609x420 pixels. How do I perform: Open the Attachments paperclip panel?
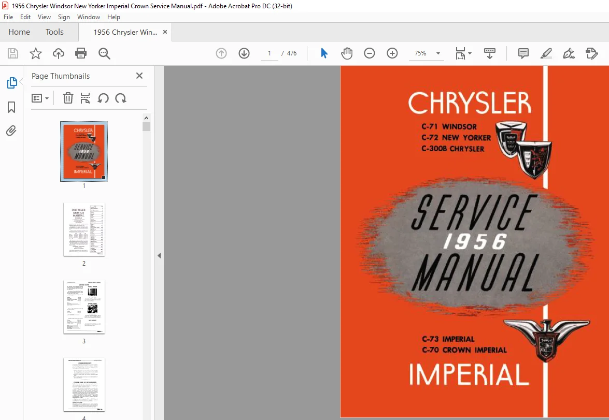[11, 131]
